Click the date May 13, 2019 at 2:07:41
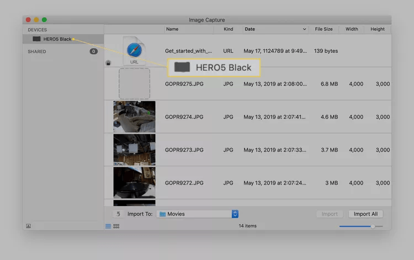 pyautogui.click(x=274, y=117)
